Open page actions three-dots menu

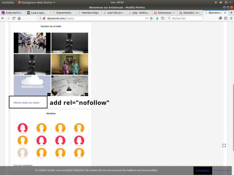(x=147, y=18)
